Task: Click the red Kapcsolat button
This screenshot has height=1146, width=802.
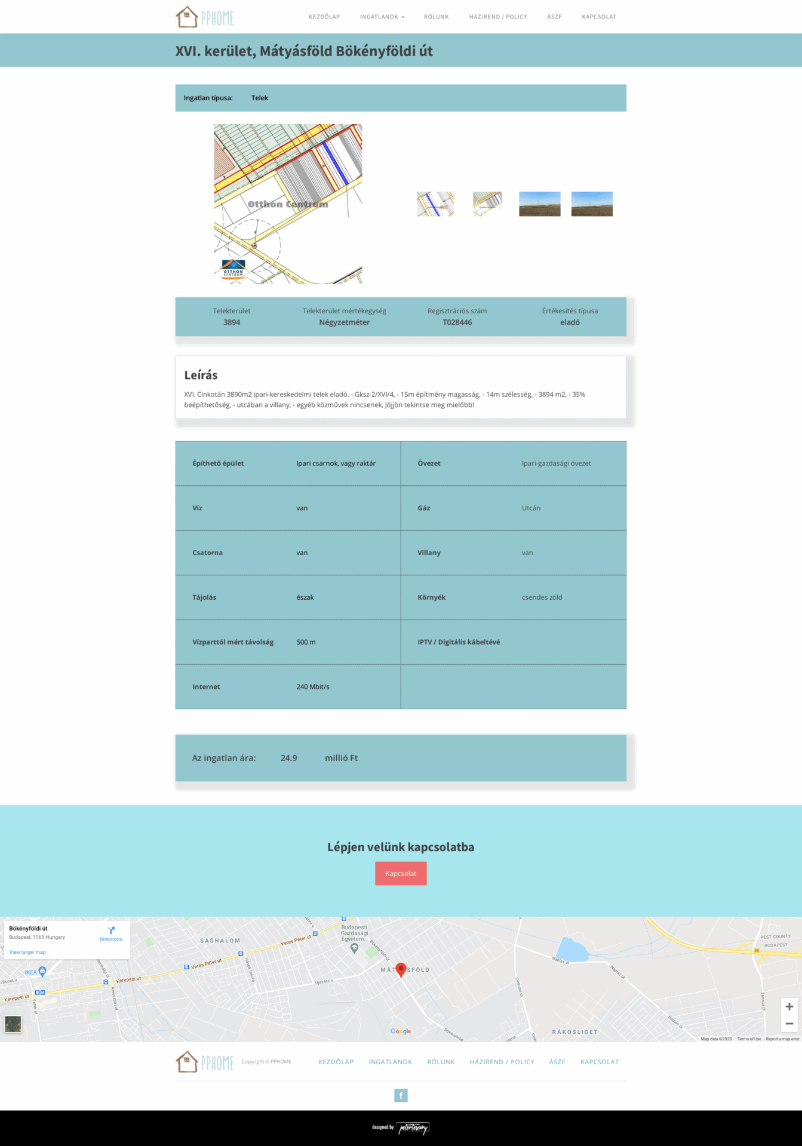Action: 401,873
